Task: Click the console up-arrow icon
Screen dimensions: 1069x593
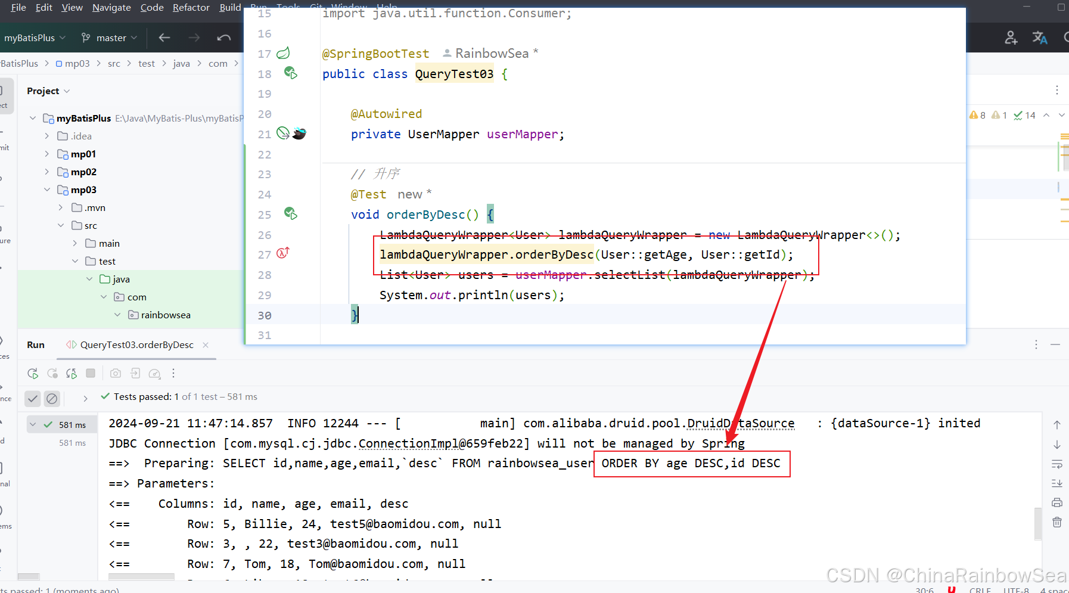Action: [x=1057, y=425]
